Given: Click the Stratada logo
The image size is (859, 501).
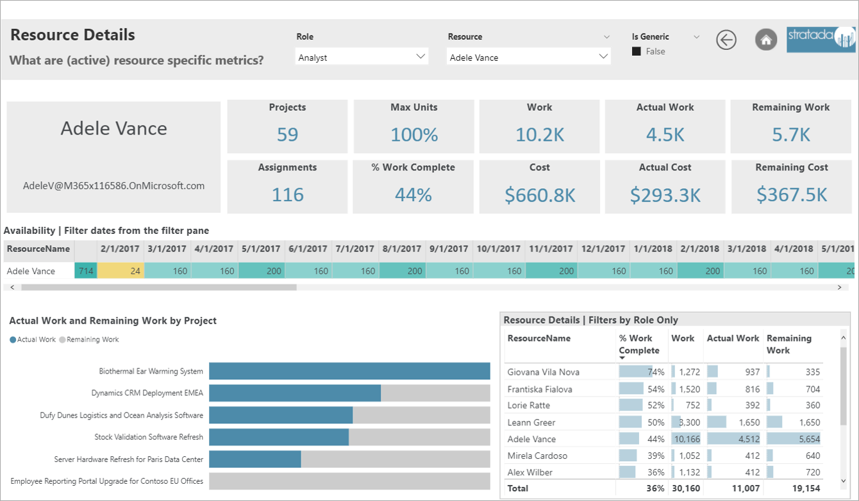Looking at the screenshot, I should click(821, 40).
